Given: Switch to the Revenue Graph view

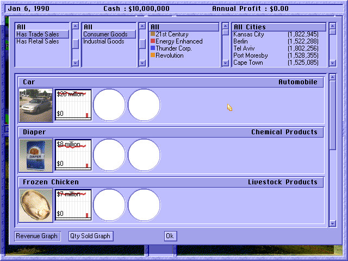Looking at the screenshot, I should (37, 236).
